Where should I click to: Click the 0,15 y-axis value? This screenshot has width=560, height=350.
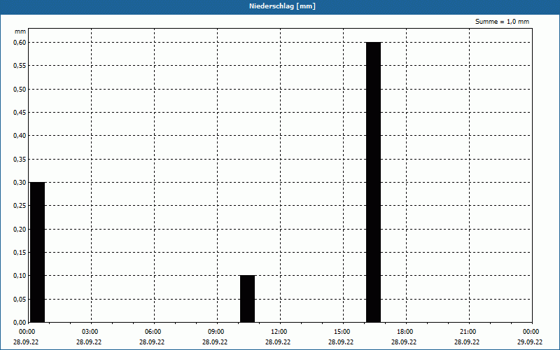20,253
